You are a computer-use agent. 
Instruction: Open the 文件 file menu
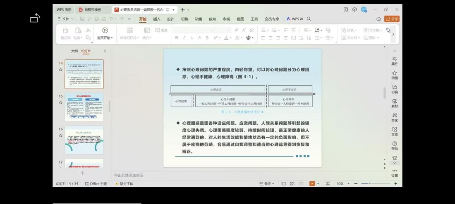tap(66, 19)
